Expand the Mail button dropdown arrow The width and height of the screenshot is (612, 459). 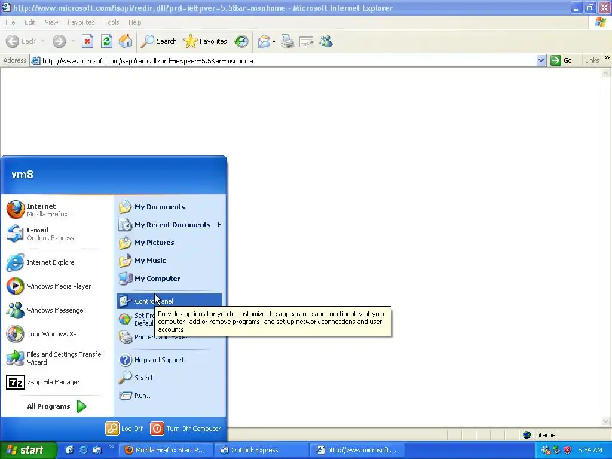point(274,41)
